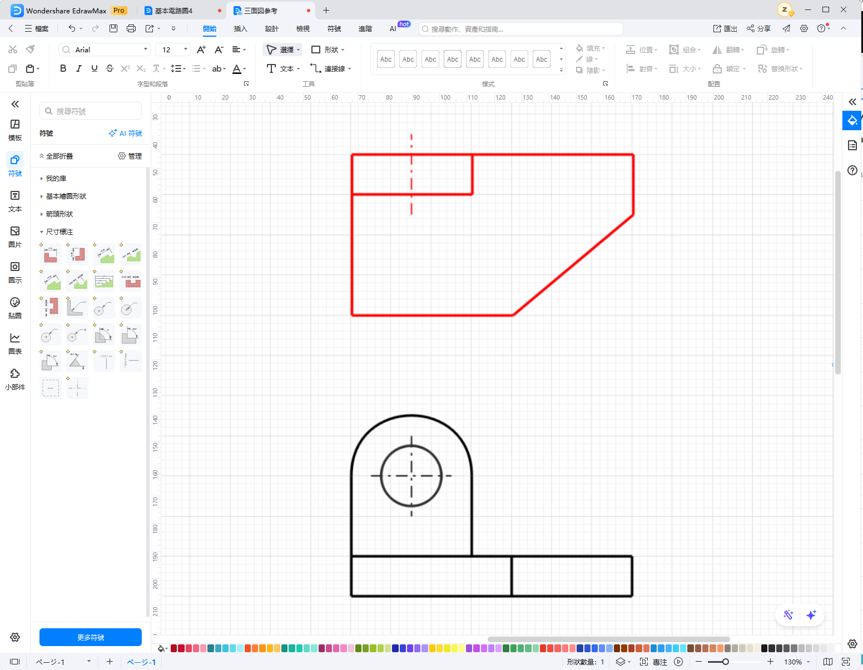Open the Templates sidebar panel

point(15,129)
